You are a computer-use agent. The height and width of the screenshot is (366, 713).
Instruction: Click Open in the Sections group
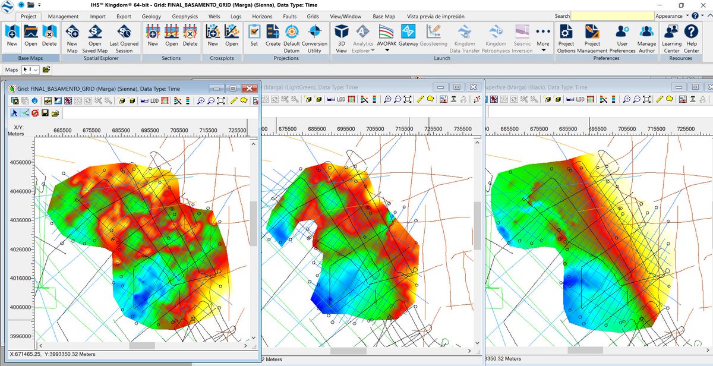[172, 35]
